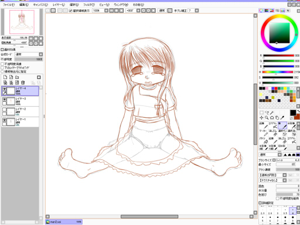Select the magic wand tool

tap(272, 112)
